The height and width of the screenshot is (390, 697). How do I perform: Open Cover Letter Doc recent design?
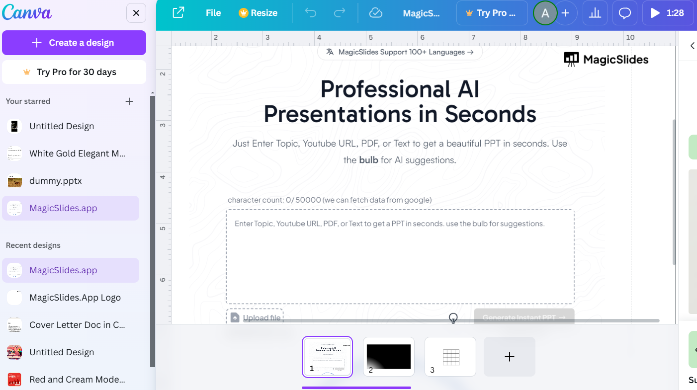(71, 325)
